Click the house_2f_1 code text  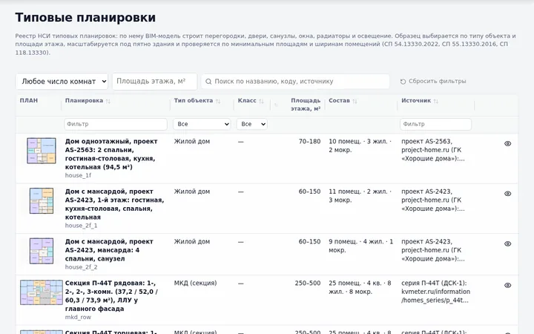(x=81, y=226)
